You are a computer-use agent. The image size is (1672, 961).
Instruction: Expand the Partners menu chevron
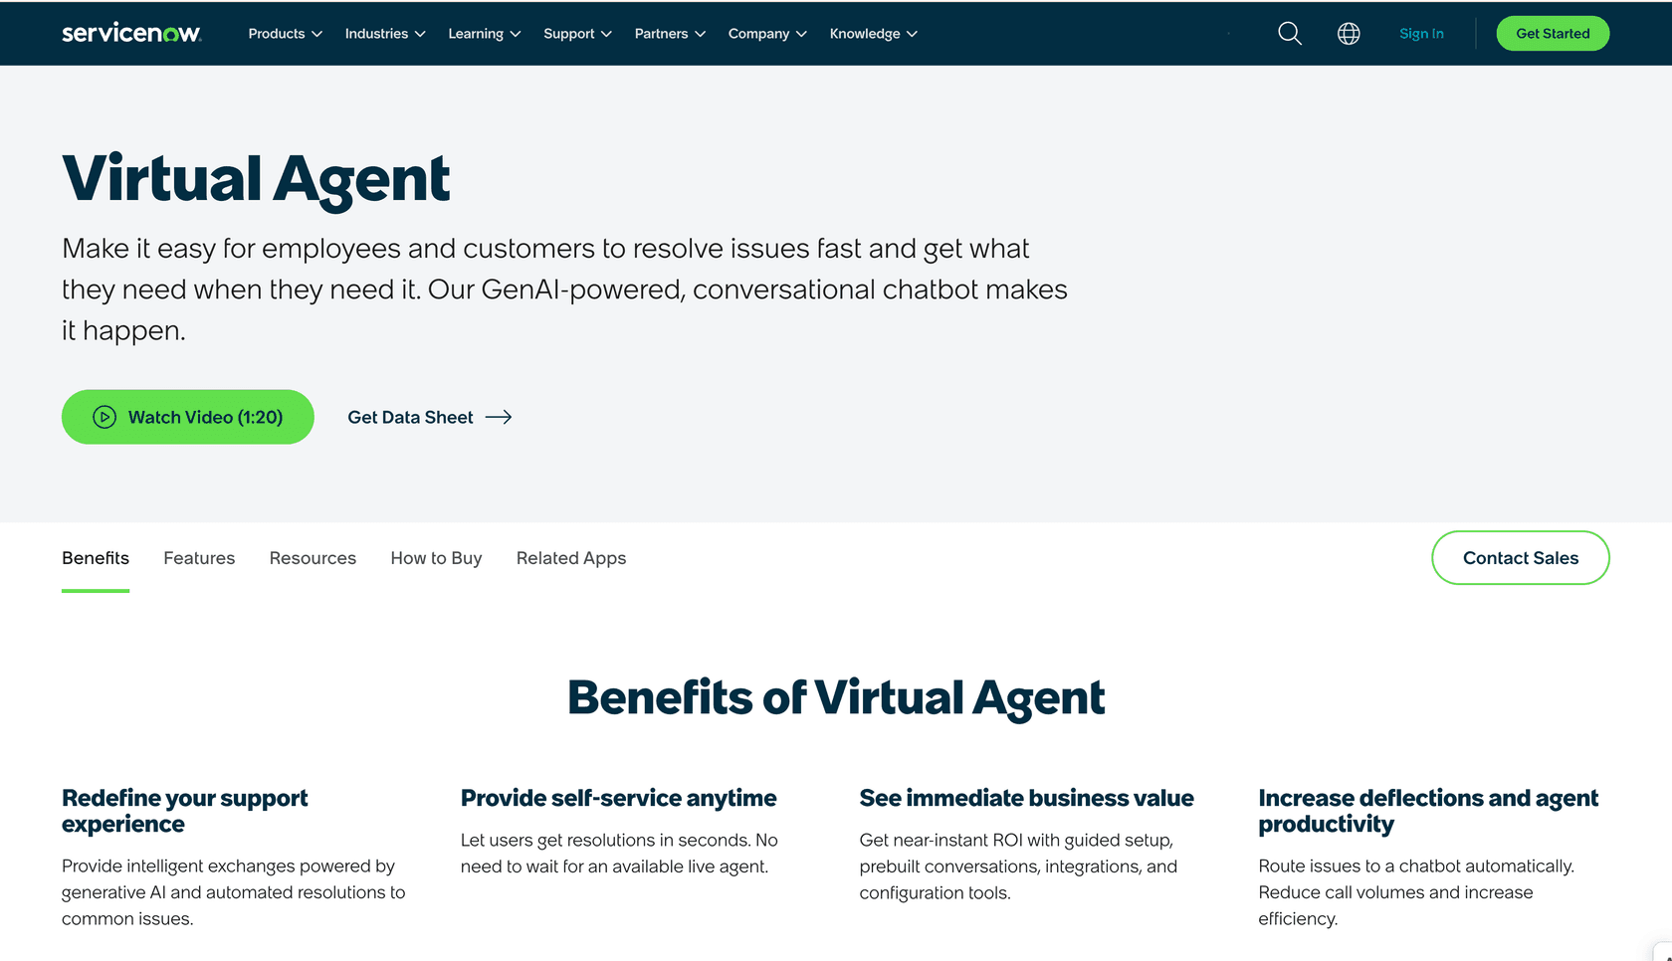701,34
